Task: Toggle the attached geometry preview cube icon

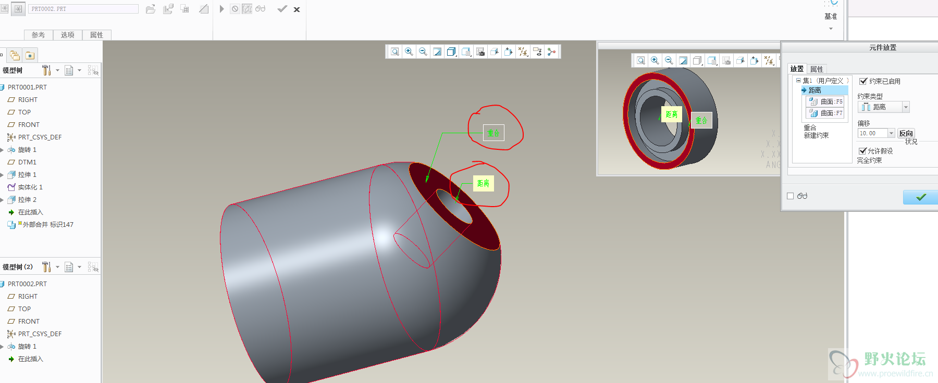Action: 247,9
